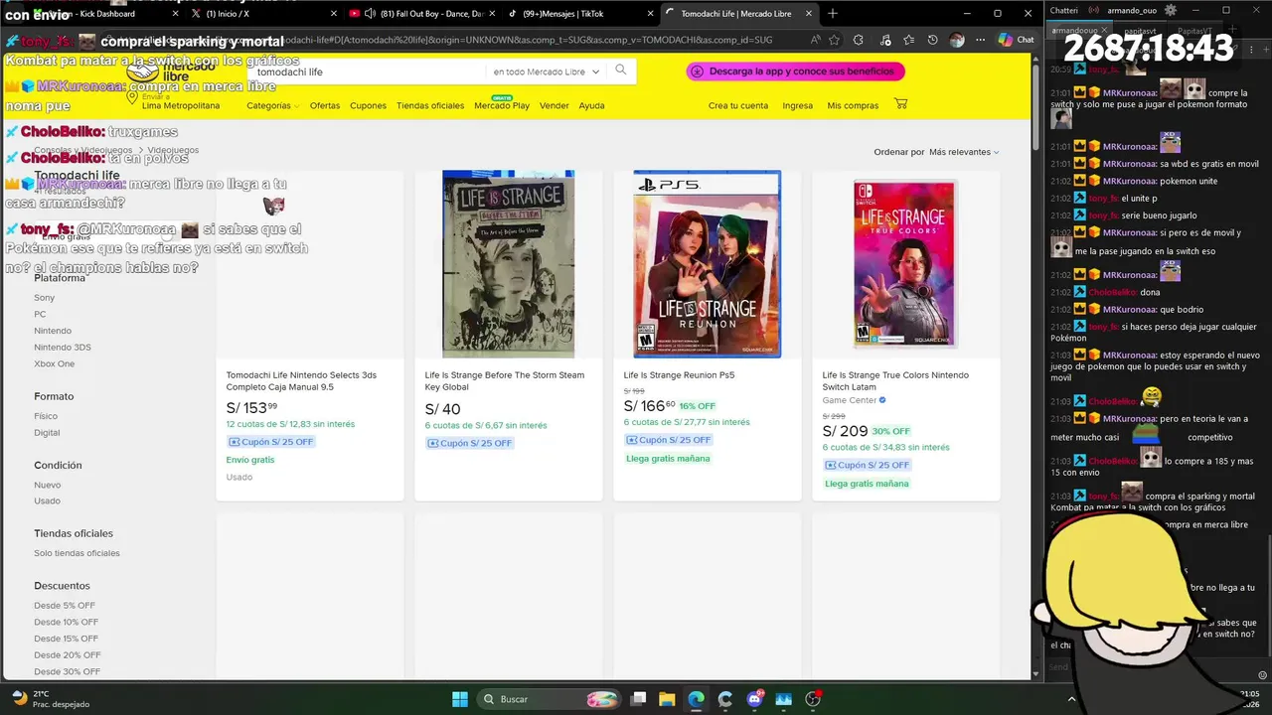Add page to favorites with the star icon
The height and width of the screenshot is (715, 1272).
tap(834, 40)
